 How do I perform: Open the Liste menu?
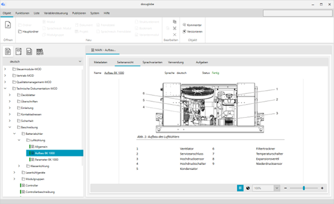[36, 13]
